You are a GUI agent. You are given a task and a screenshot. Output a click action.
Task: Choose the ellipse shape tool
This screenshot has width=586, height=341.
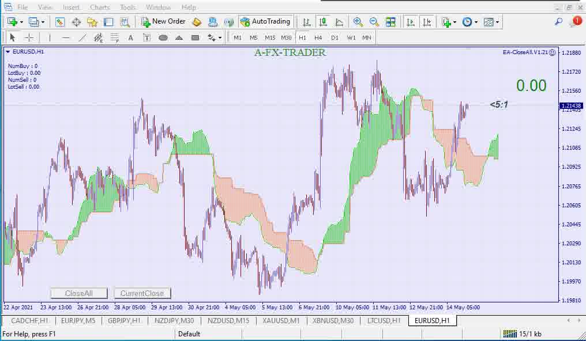click(163, 38)
